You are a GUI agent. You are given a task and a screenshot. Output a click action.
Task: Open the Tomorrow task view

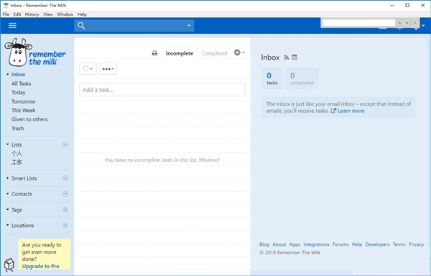24,101
